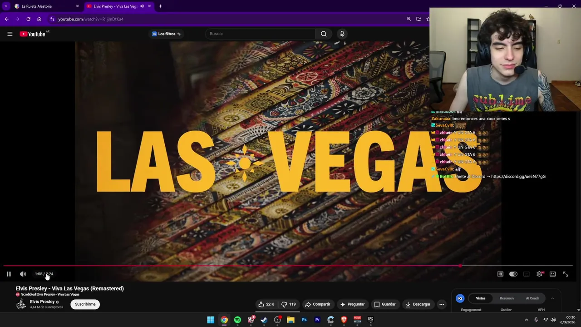Toggle the autoplay switch in player
Viewport: 581px width, 327px height.
click(513, 274)
